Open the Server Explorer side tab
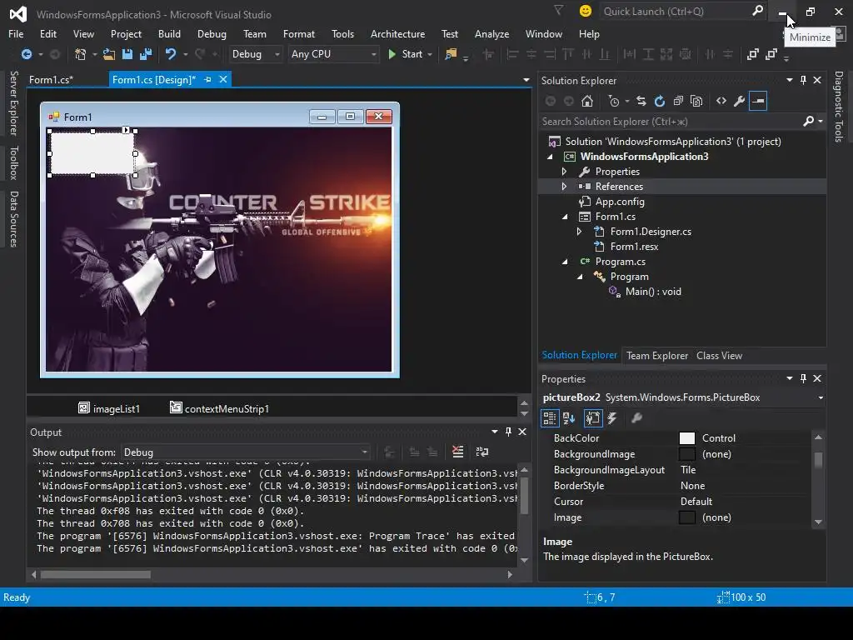853x640 pixels. coord(13,102)
